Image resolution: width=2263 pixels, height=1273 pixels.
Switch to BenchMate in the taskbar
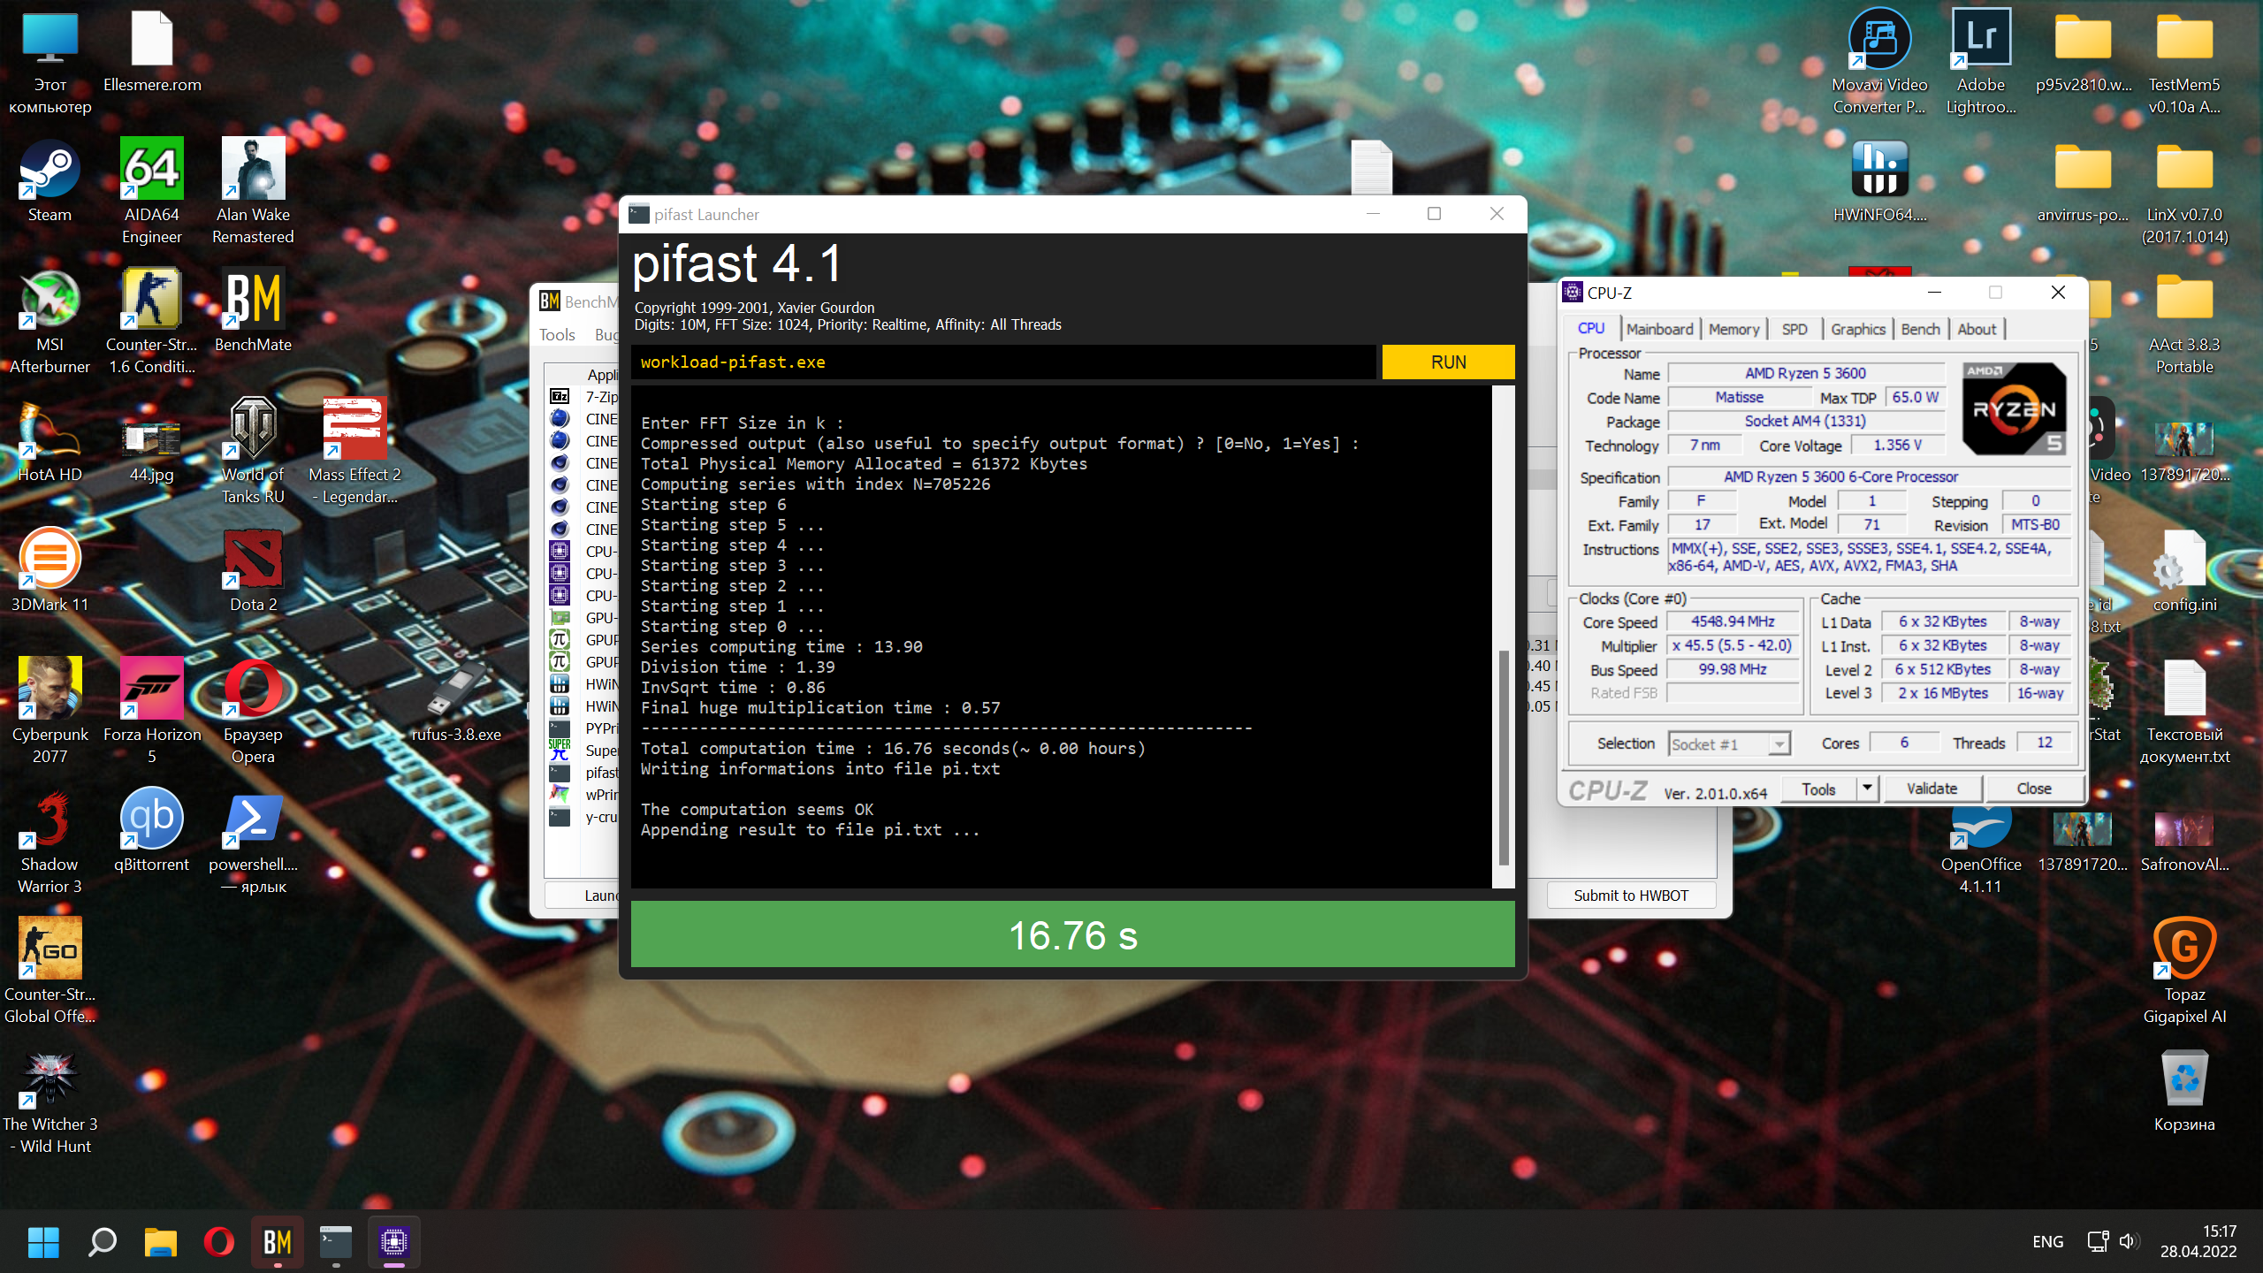point(278,1242)
